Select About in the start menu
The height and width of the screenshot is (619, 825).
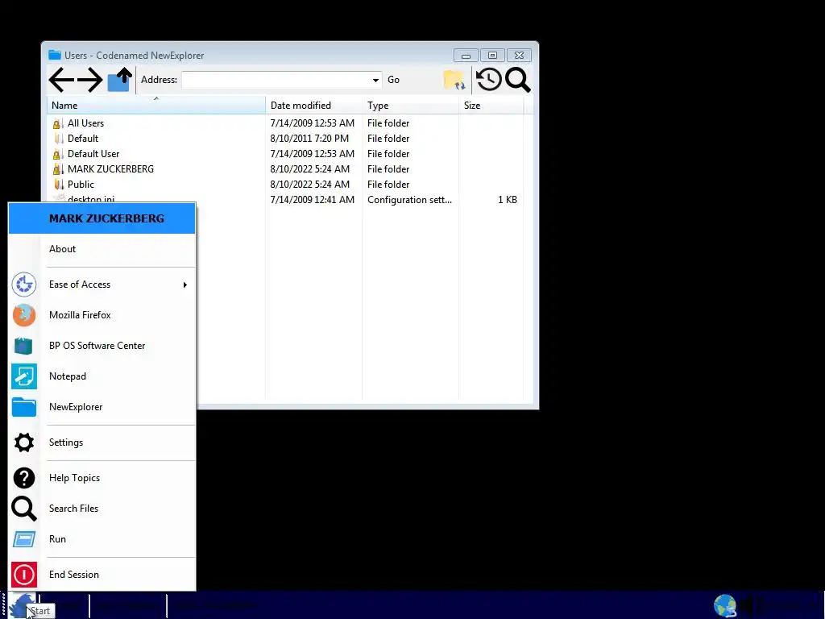coord(102,248)
